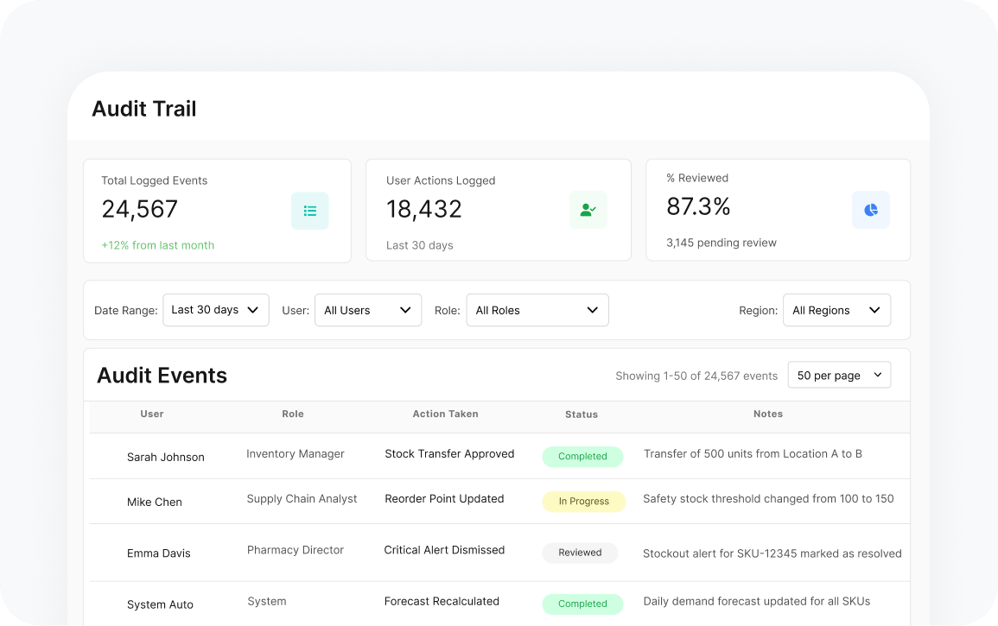998x626 pixels.
Task: Open the 'All Roles' dropdown
Action: point(537,310)
